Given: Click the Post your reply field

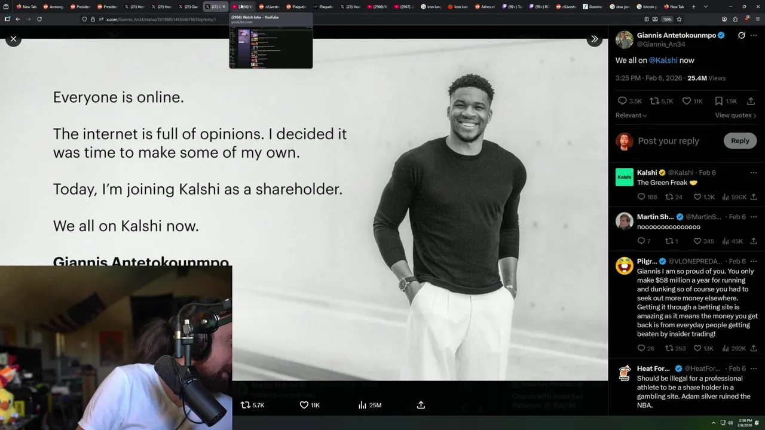Looking at the screenshot, I should (x=668, y=141).
